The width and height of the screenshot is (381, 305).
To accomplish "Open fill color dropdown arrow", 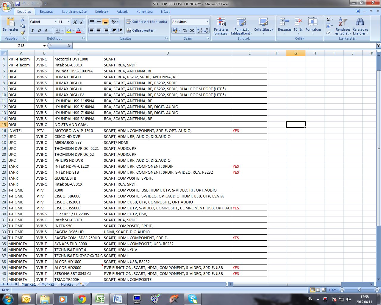I will (74, 30).
